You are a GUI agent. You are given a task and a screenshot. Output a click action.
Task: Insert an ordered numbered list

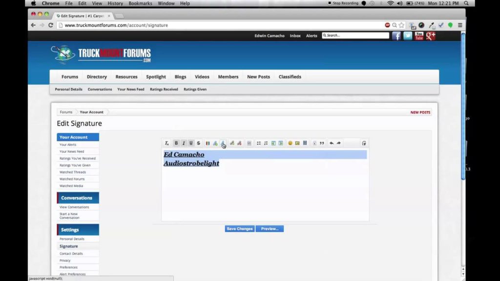266,143
